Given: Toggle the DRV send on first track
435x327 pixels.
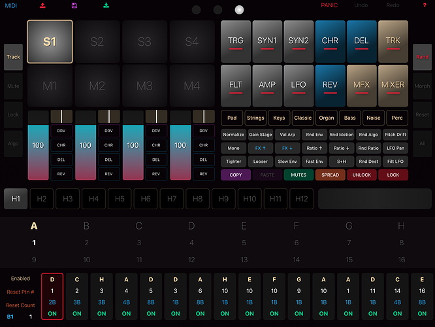Looking at the screenshot, I should 61,131.
